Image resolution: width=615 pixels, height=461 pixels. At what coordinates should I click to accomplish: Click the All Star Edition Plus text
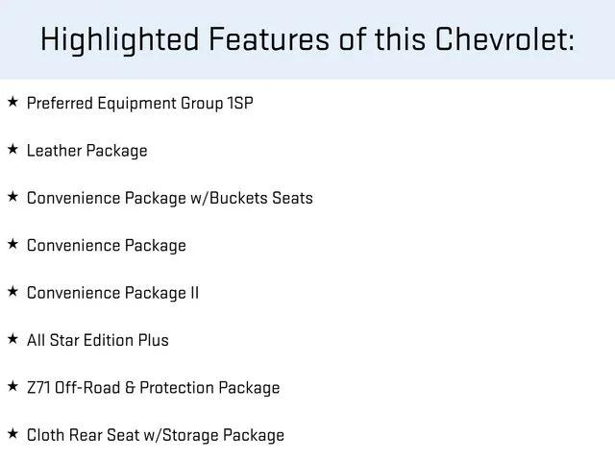point(98,340)
